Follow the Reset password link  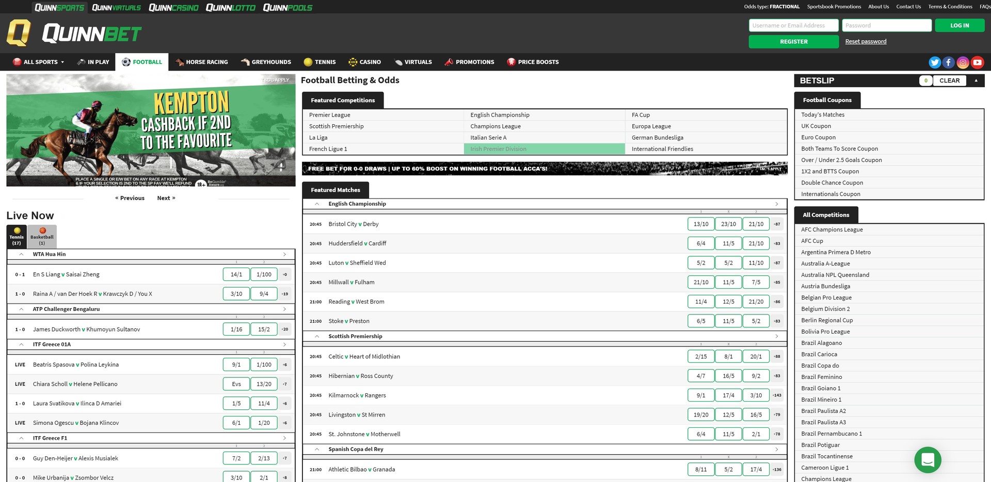[866, 42]
